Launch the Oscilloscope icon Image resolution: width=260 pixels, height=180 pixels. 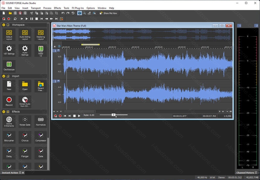[9, 66]
